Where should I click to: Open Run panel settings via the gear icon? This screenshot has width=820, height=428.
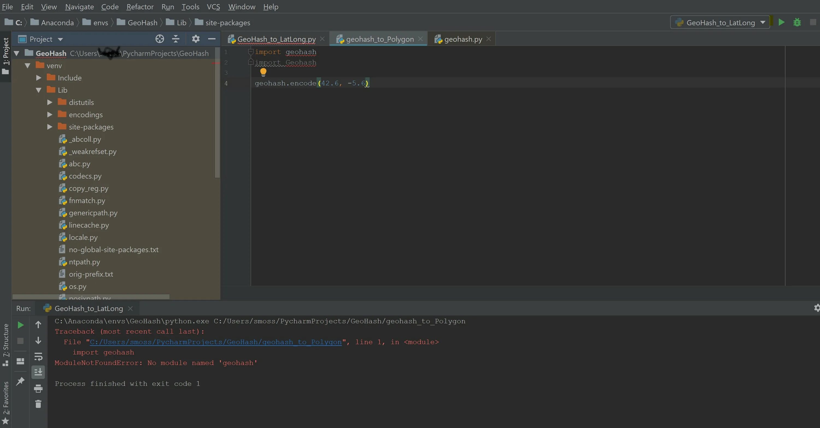[817, 308]
